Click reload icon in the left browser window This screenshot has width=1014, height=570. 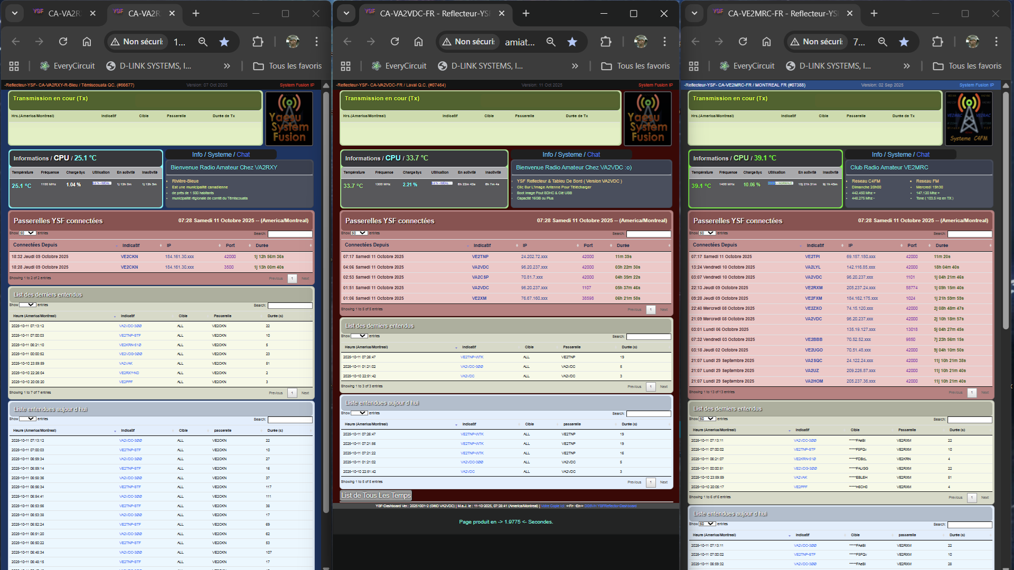pos(63,42)
